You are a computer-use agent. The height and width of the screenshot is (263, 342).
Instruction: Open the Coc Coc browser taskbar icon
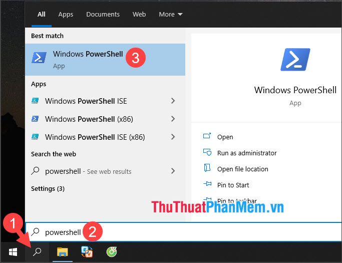click(112, 252)
